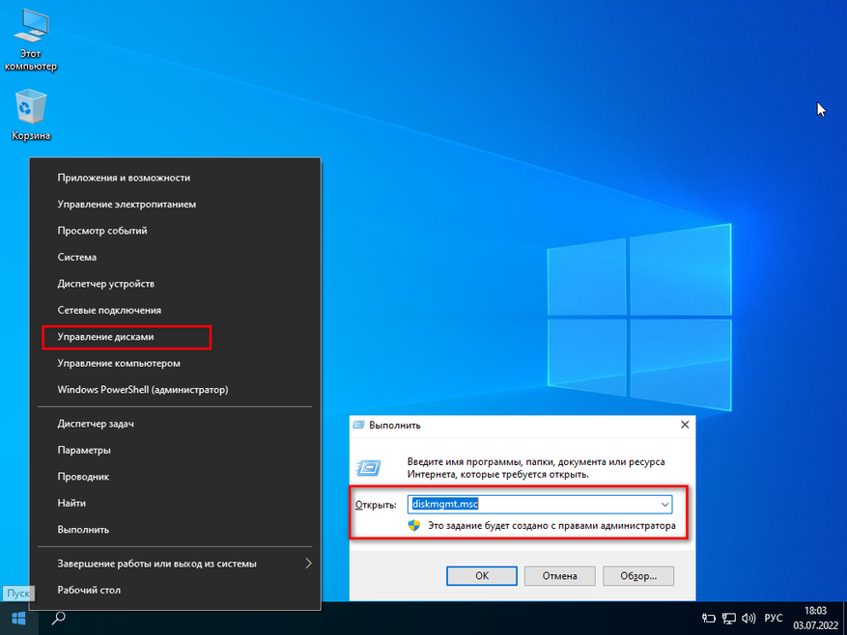Choose Диспетчер устройств menu entry

[105, 284]
